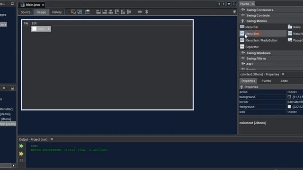Click the align right in column icon
303x170 pixels.
click(x=105, y=12)
